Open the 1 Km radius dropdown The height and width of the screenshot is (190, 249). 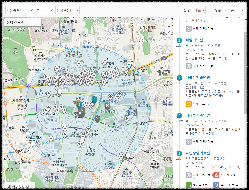pos(199,10)
